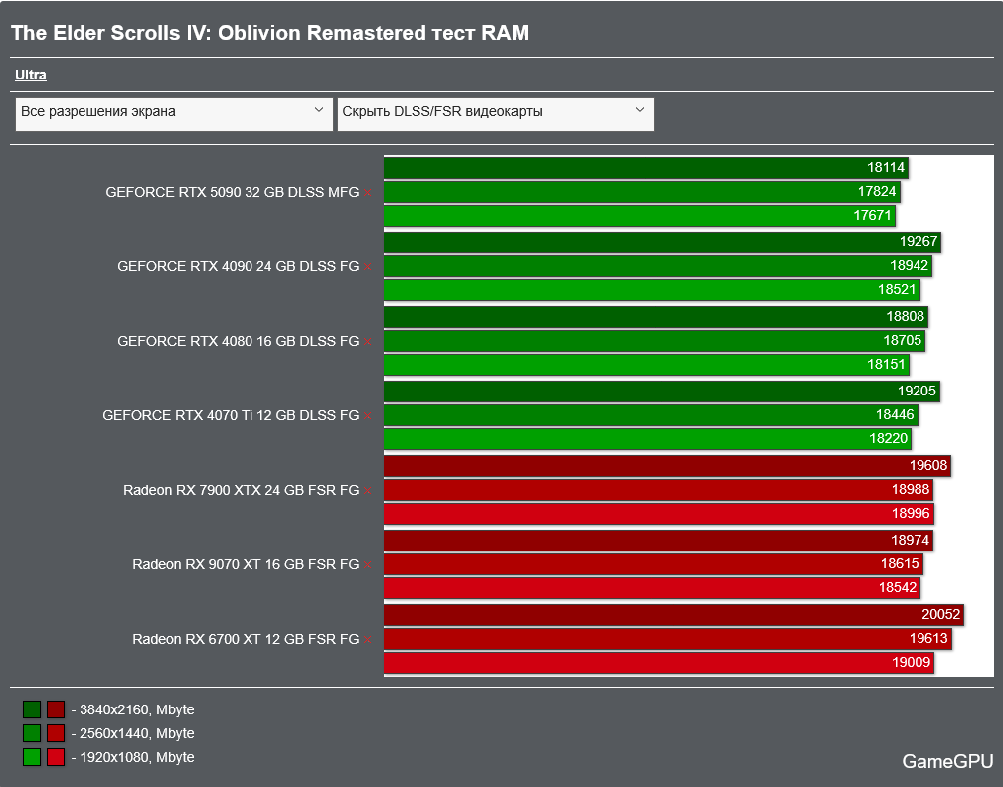1003x787 pixels.
Task: Click the Radeon RX 7900 XTX 24 GB label
Action: 241,491
